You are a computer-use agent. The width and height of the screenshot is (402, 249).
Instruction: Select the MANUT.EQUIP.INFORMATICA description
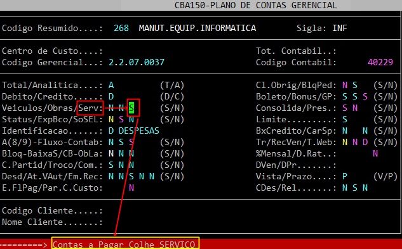(198, 28)
